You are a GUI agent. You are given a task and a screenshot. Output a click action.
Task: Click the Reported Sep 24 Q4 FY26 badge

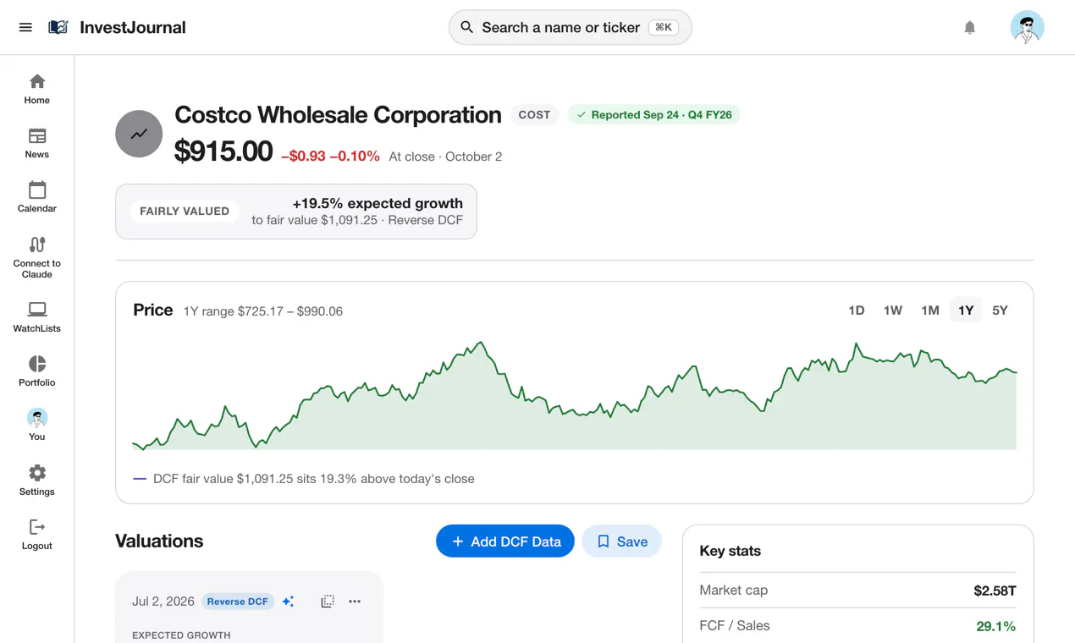(x=653, y=115)
